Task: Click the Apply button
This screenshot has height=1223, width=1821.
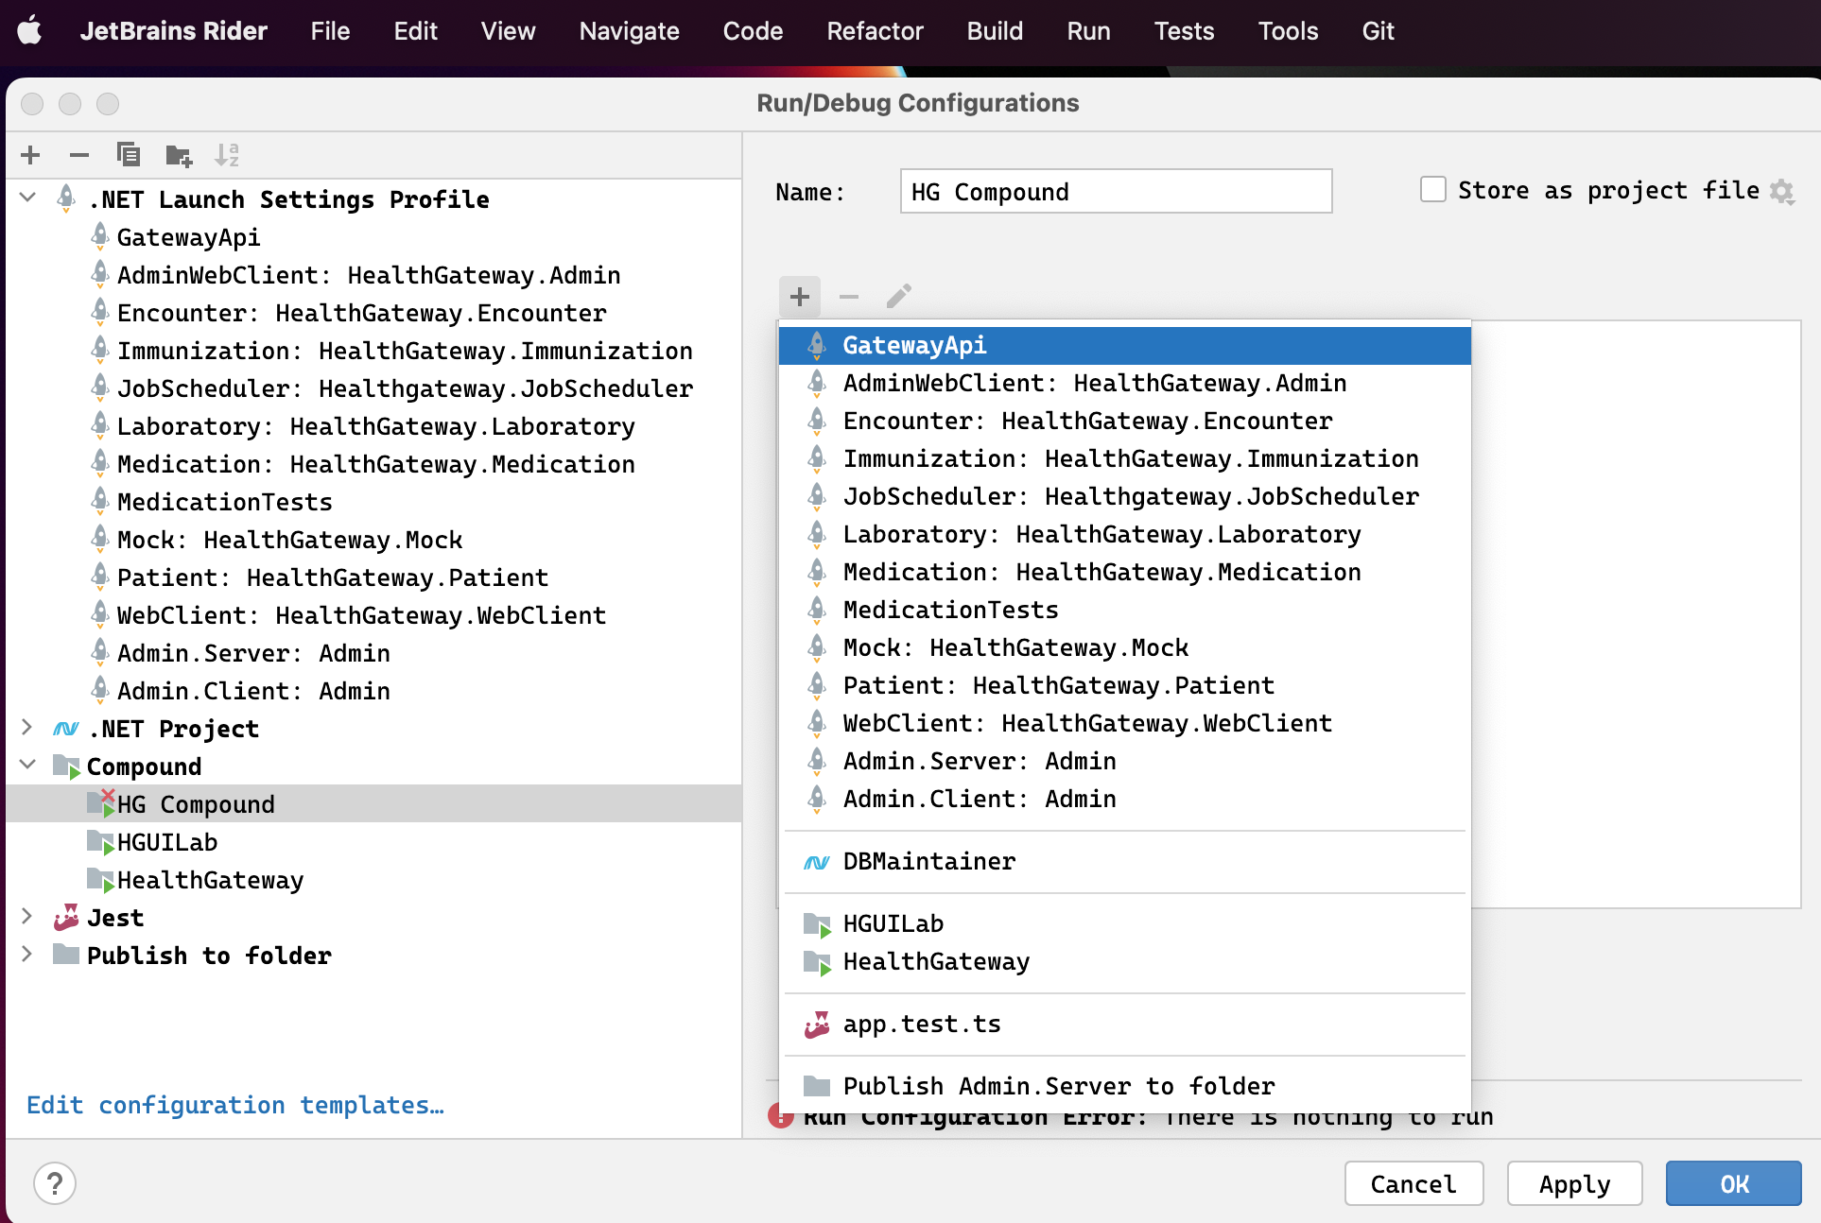Action: pos(1574,1183)
